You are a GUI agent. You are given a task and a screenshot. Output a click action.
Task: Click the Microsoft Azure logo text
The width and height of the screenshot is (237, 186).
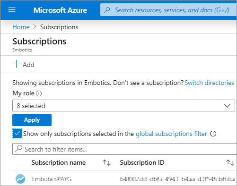60,10
